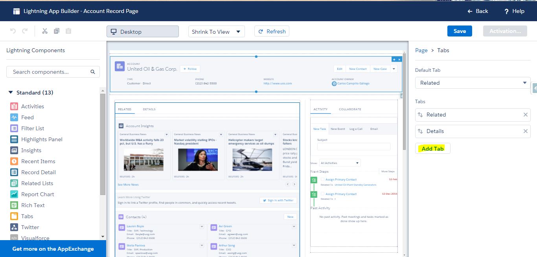Open the Shrink To View dropdown
The height and width of the screenshot is (257, 537).
(x=216, y=32)
